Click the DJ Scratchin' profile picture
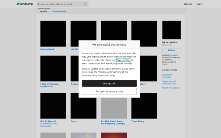Viewport: 221px width, 138px height. coord(172,30)
